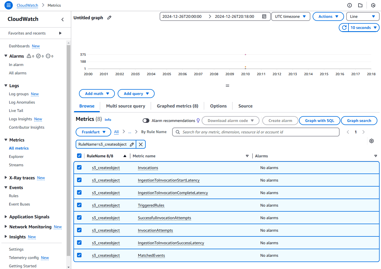Collapse the Logs sidebar section
Viewport: 381px width, 269px height.
[x=6, y=85]
